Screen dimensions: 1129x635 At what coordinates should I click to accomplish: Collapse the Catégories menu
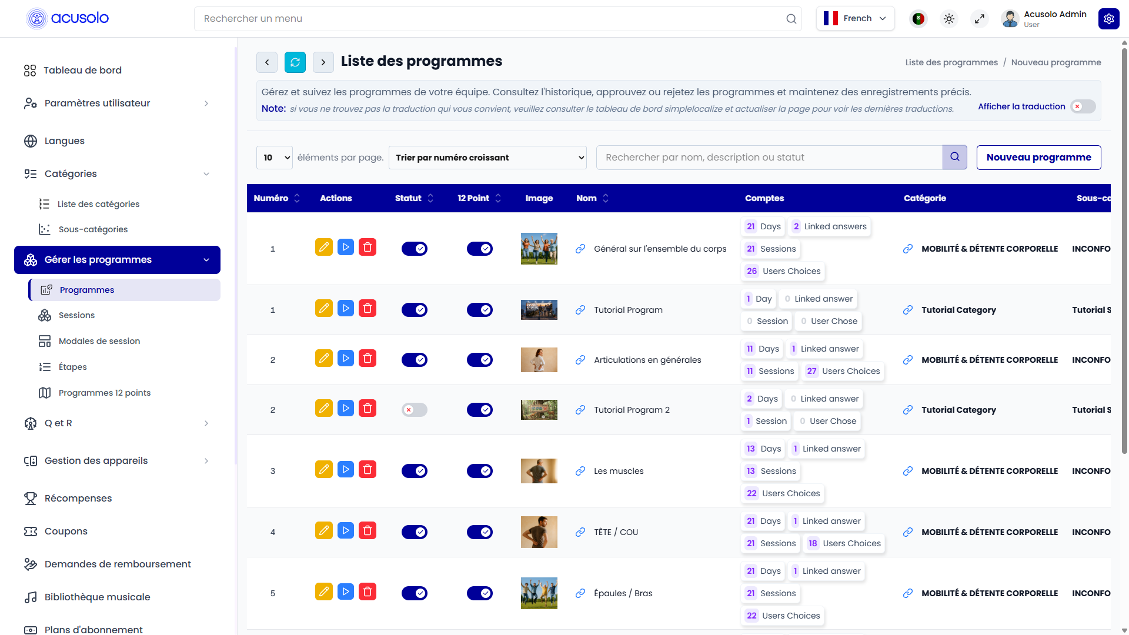point(117,174)
